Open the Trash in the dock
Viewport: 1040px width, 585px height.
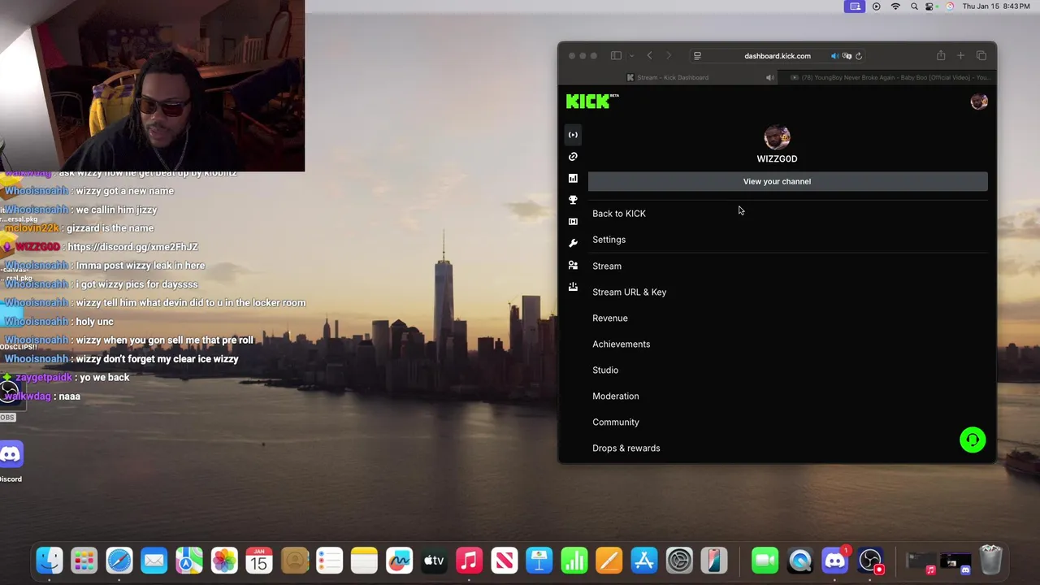[x=990, y=561]
